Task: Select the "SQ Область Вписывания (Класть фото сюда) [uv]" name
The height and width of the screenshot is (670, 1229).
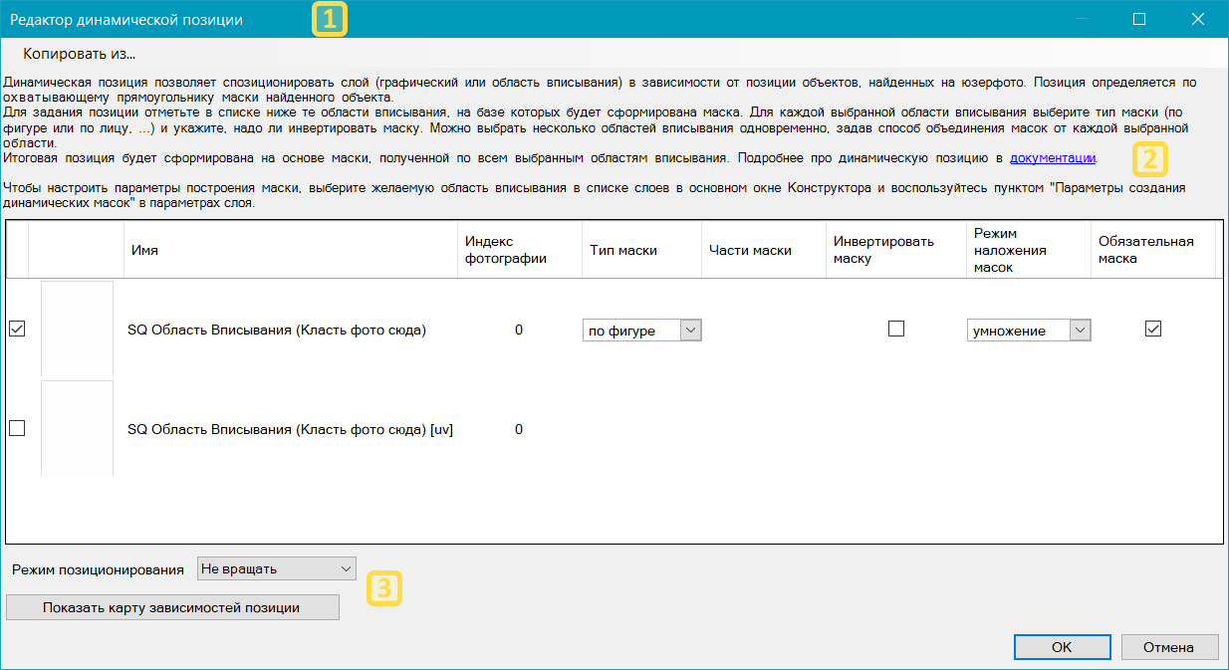Action: [291, 429]
